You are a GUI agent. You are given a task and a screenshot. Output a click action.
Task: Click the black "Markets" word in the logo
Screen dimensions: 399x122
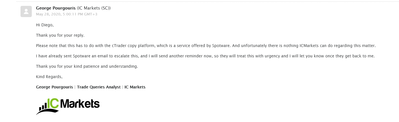coord(80,104)
